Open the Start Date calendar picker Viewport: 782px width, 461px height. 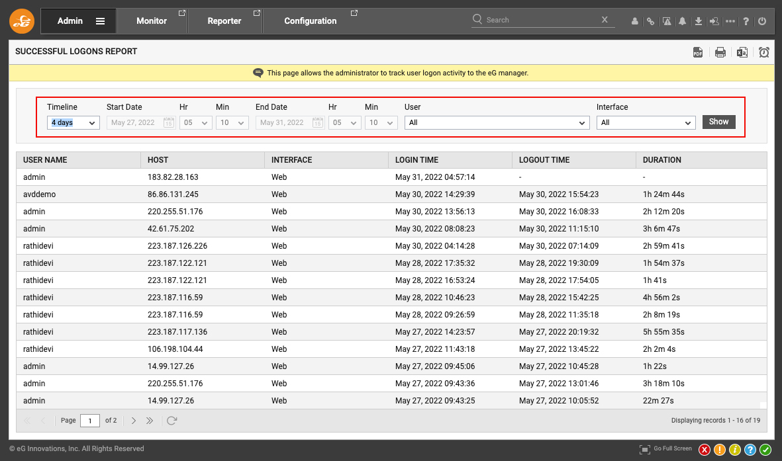(169, 122)
